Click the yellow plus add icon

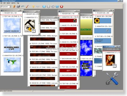point(33,6)
